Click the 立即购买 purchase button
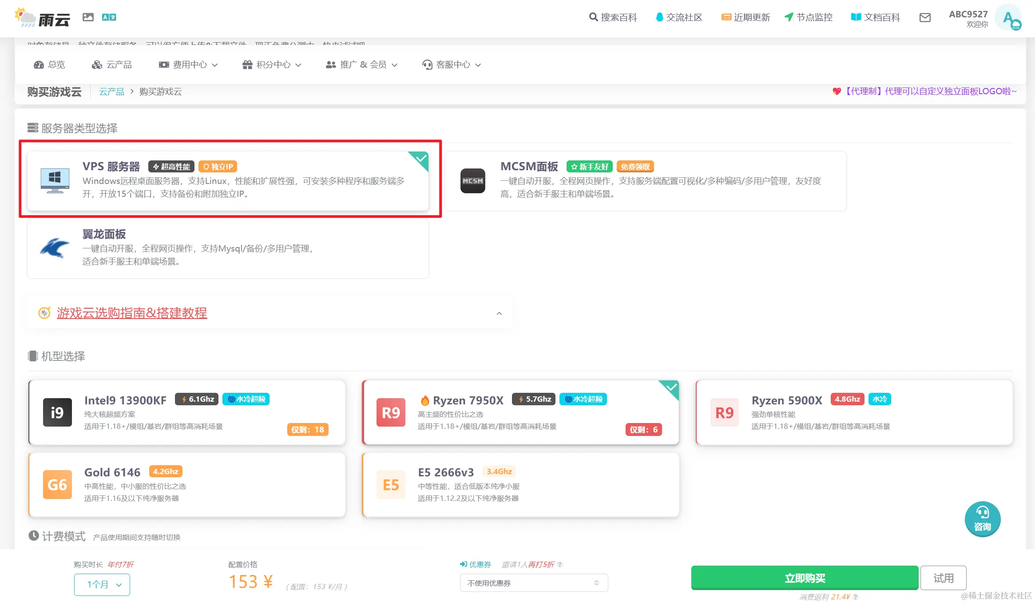This screenshot has height=603, width=1035. 805,578
